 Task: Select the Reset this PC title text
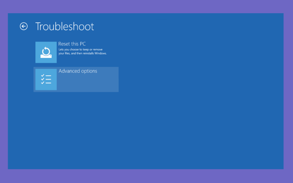click(x=72, y=44)
